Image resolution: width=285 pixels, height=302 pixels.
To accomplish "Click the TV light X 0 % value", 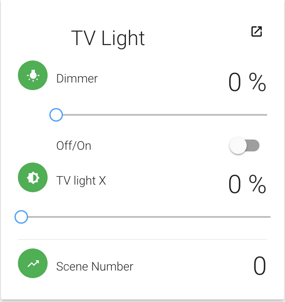I will 247,185.
